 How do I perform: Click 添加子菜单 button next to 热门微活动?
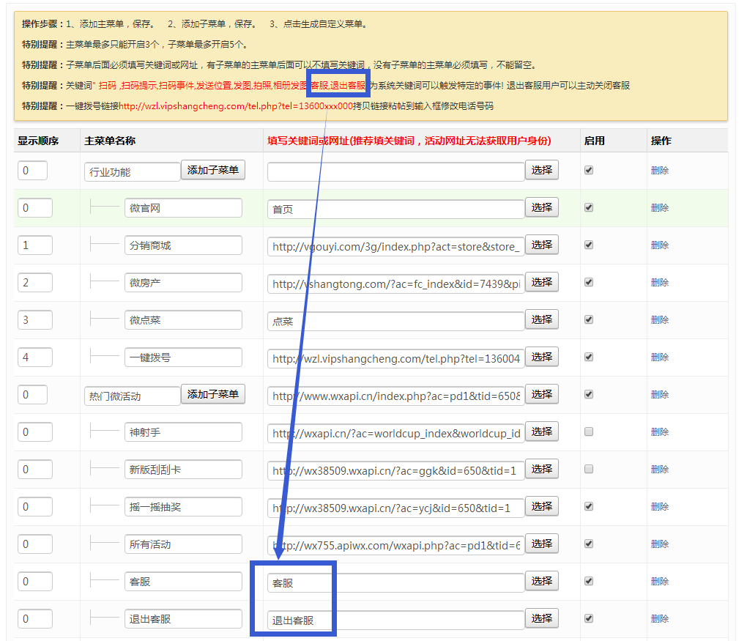[x=212, y=395]
